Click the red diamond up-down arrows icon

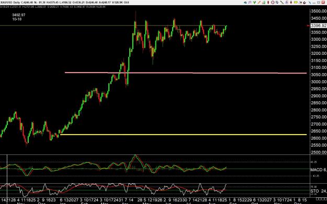[268, 3]
